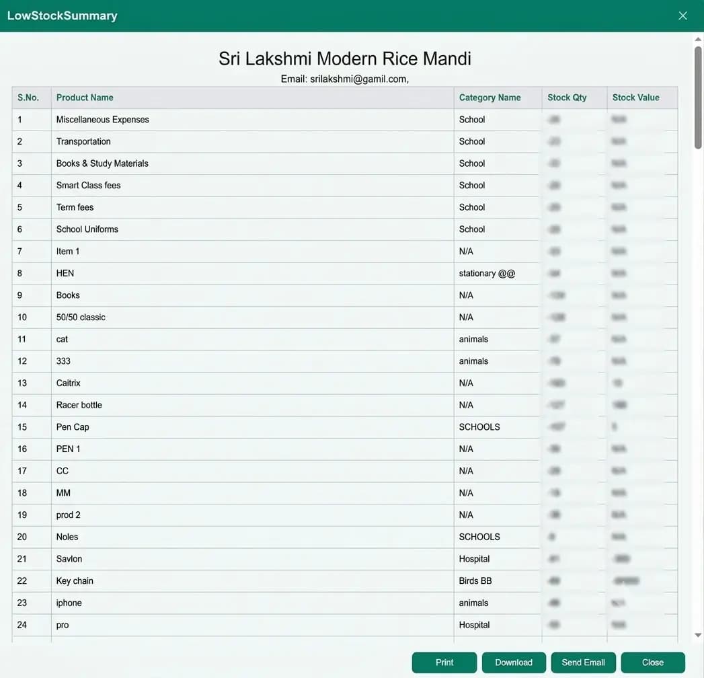The height and width of the screenshot is (678, 704).
Task: Click the PEN 1 product cell
Action: pos(252,449)
